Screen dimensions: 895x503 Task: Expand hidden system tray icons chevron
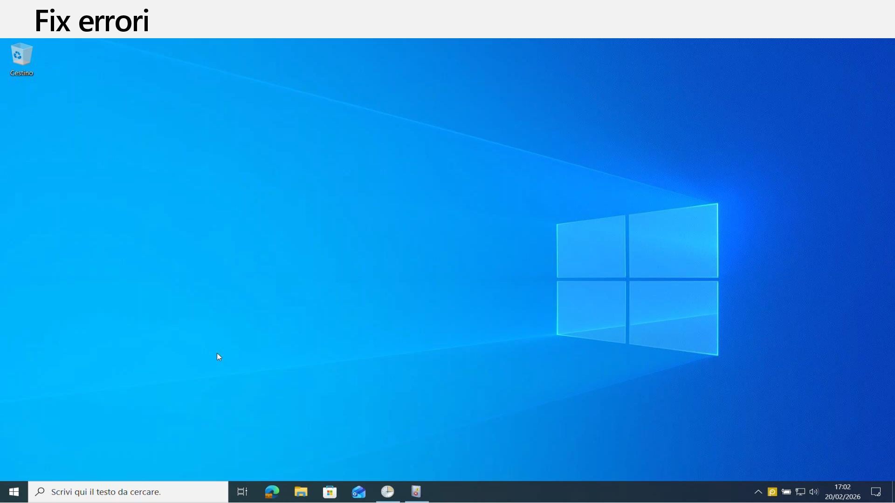click(758, 492)
